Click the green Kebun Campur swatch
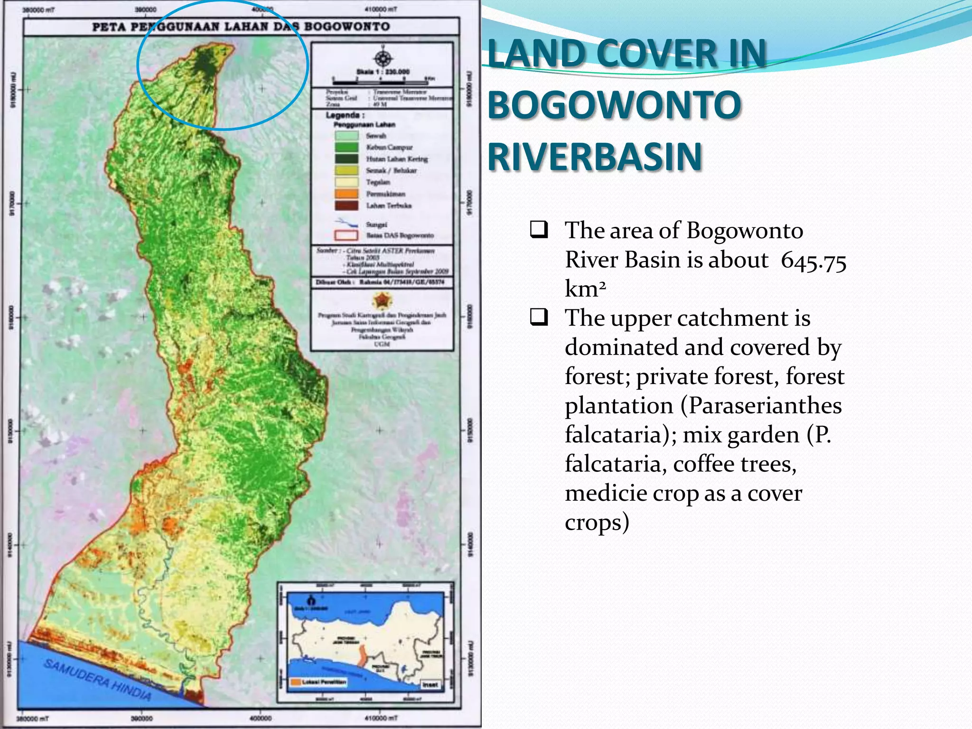 coord(346,147)
